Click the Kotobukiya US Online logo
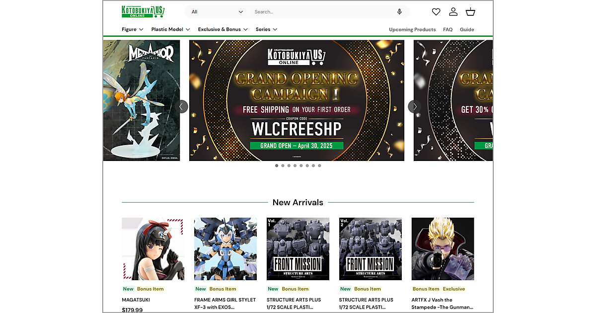The image size is (596, 313). tap(143, 11)
